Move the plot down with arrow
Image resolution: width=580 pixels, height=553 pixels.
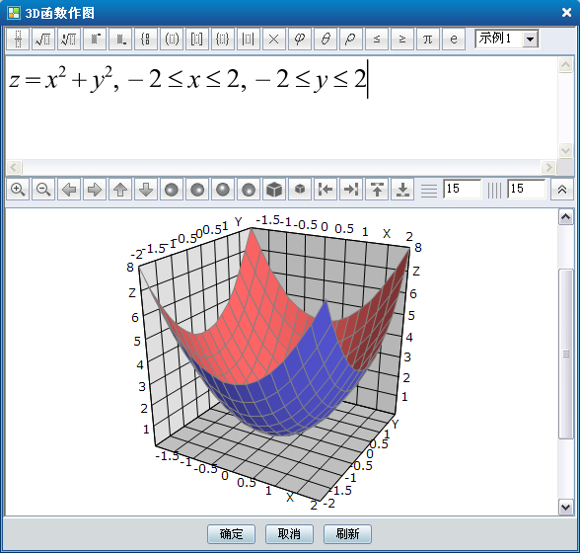tap(146, 190)
